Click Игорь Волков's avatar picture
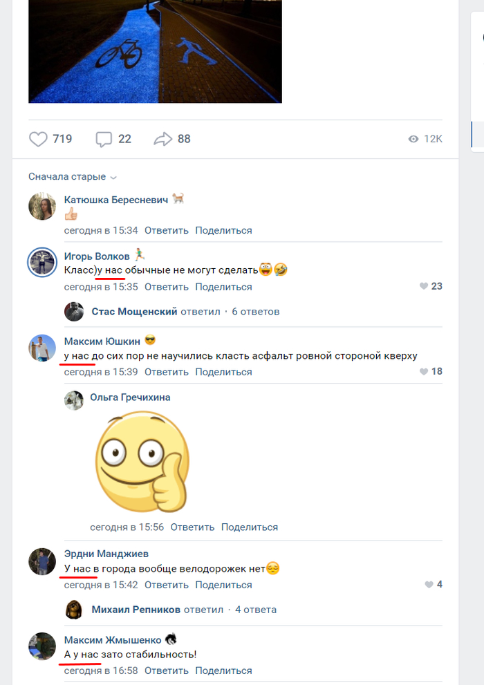The width and height of the screenshot is (484, 685). tap(42, 263)
